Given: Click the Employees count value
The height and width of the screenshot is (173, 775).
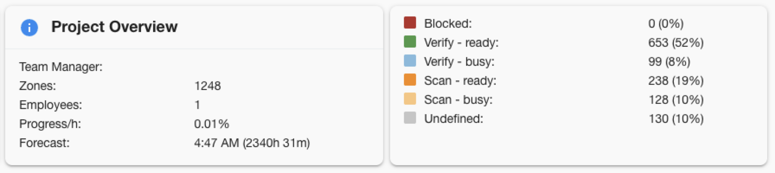Looking at the screenshot, I should point(197,105).
